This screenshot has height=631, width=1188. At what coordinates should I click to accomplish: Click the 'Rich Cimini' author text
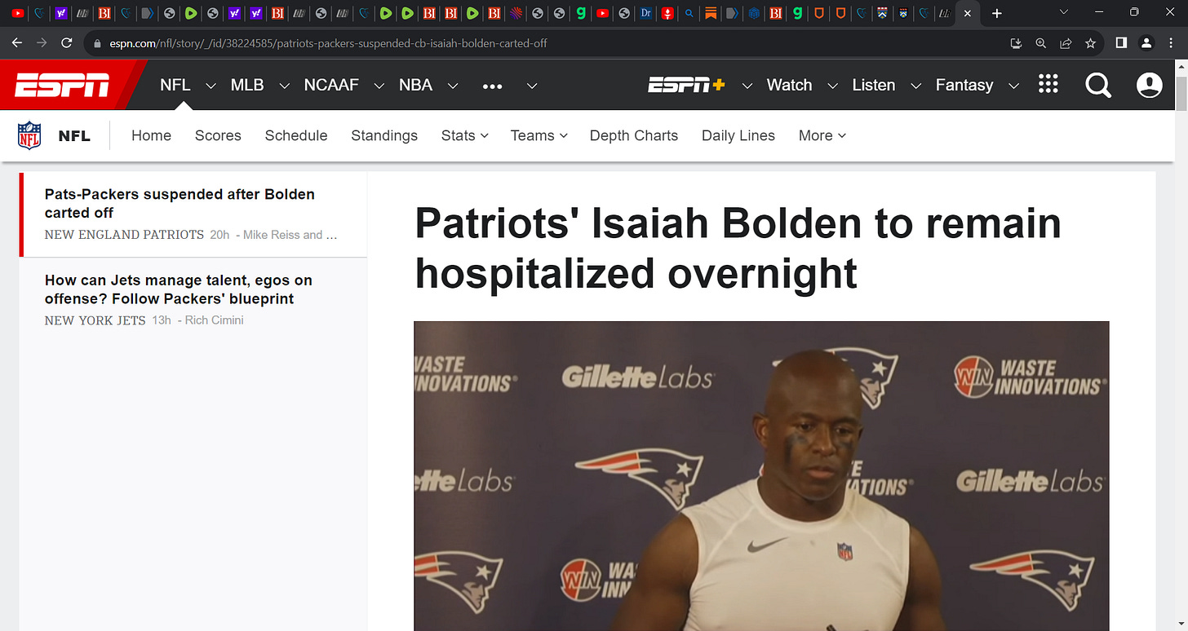click(x=214, y=320)
